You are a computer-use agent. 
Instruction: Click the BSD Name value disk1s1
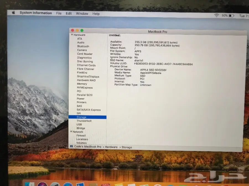tap(139, 60)
